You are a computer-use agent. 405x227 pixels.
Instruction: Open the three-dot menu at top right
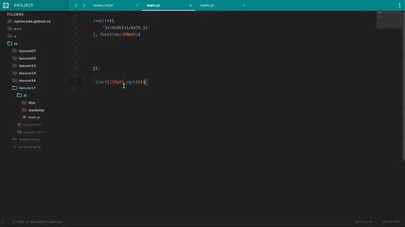[x=399, y=6]
